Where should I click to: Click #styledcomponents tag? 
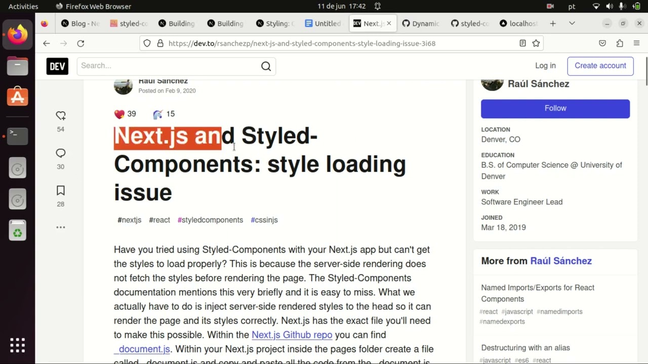click(210, 220)
